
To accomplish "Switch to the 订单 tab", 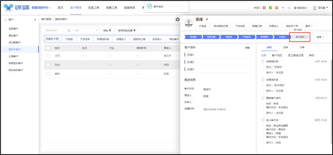I will coord(302,47).
